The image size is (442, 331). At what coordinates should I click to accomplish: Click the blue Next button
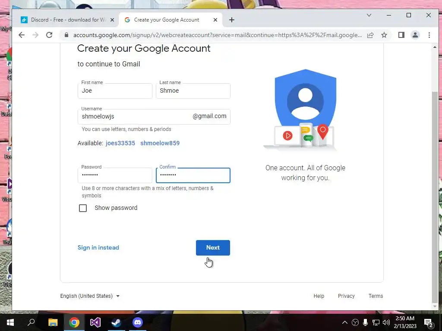point(213,248)
